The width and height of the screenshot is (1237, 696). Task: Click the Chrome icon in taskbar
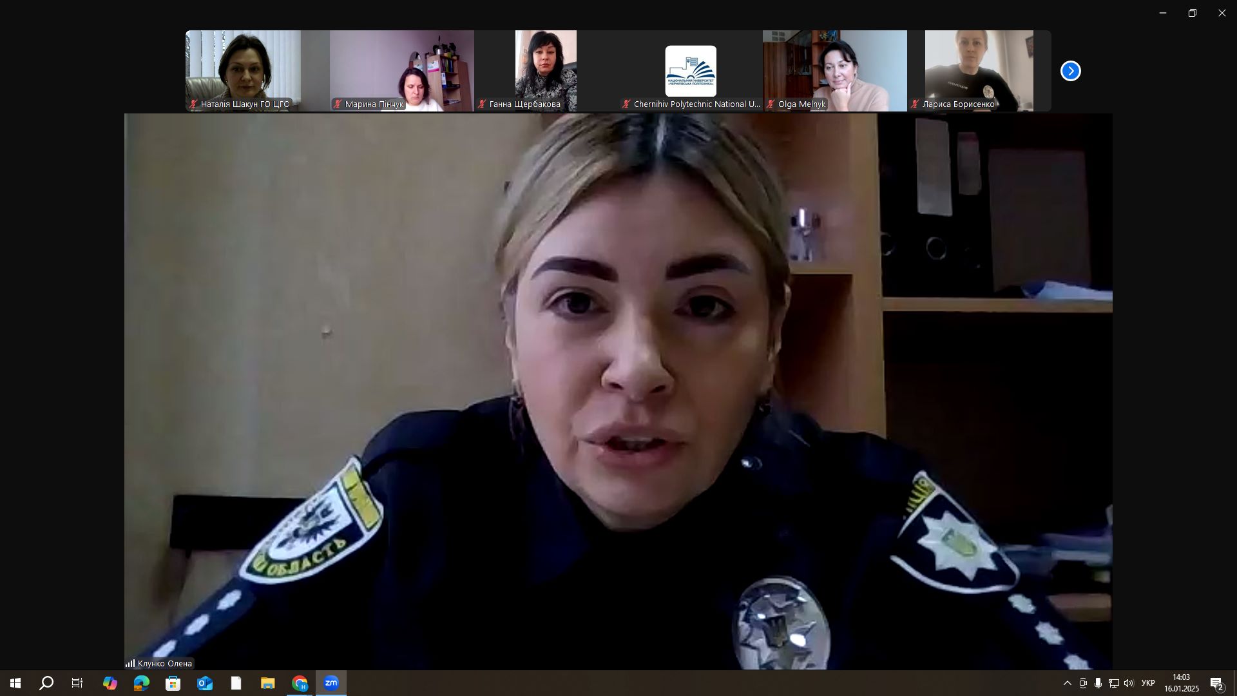click(300, 683)
